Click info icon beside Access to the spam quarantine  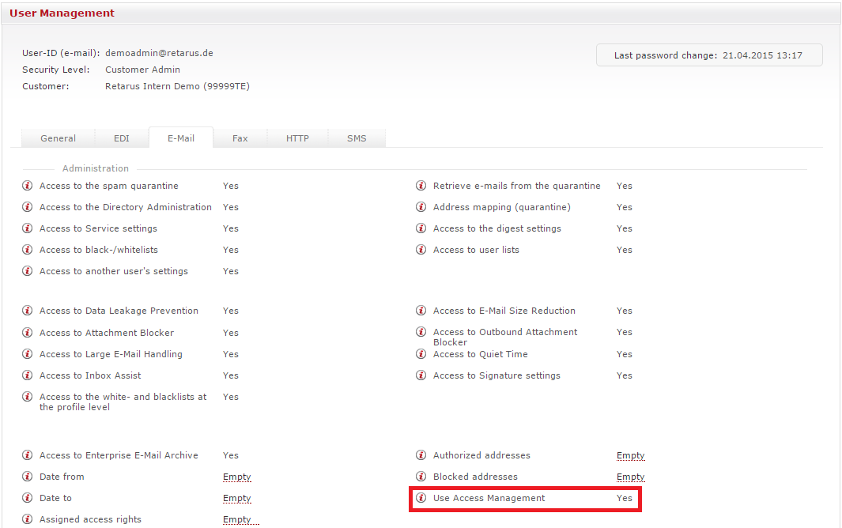click(28, 186)
